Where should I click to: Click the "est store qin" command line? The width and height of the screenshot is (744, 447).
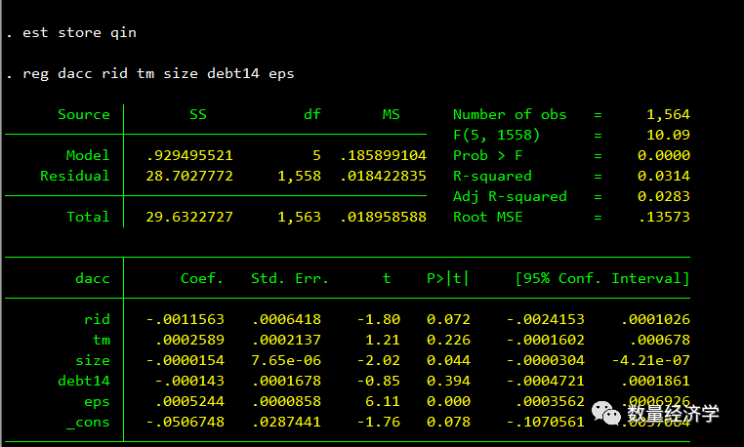[79, 33]
